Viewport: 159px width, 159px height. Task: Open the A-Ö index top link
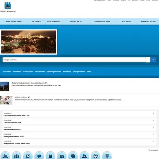tap(129, 1)
